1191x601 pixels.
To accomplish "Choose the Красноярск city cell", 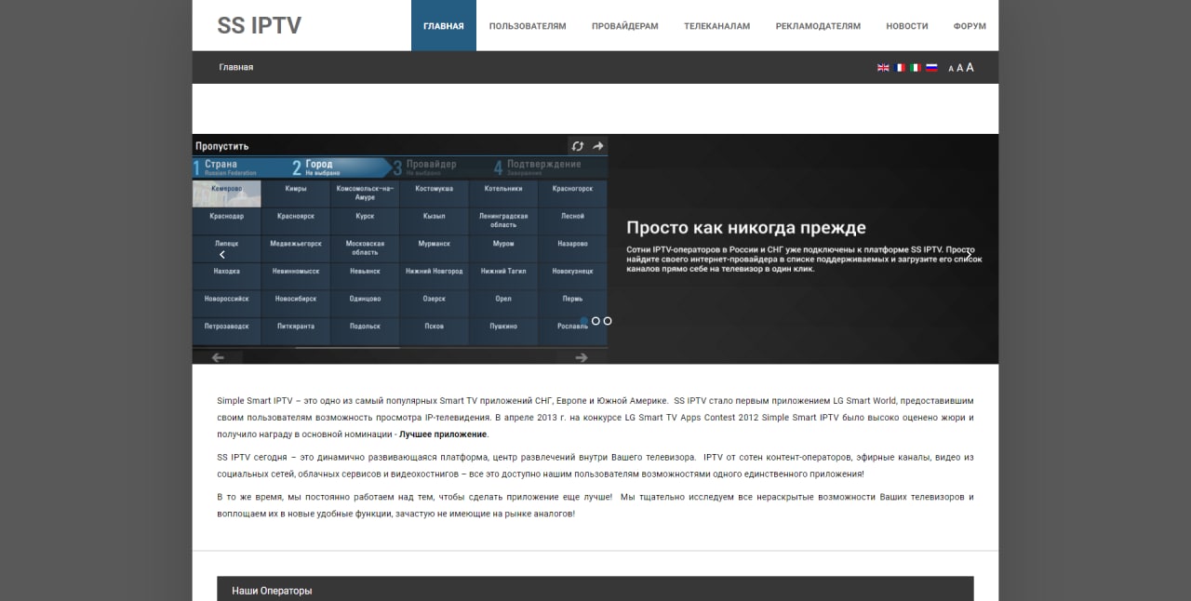I will pos(296,220).
